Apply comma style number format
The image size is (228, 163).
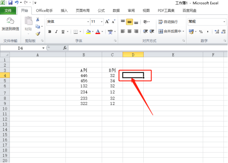click(208, 32)
